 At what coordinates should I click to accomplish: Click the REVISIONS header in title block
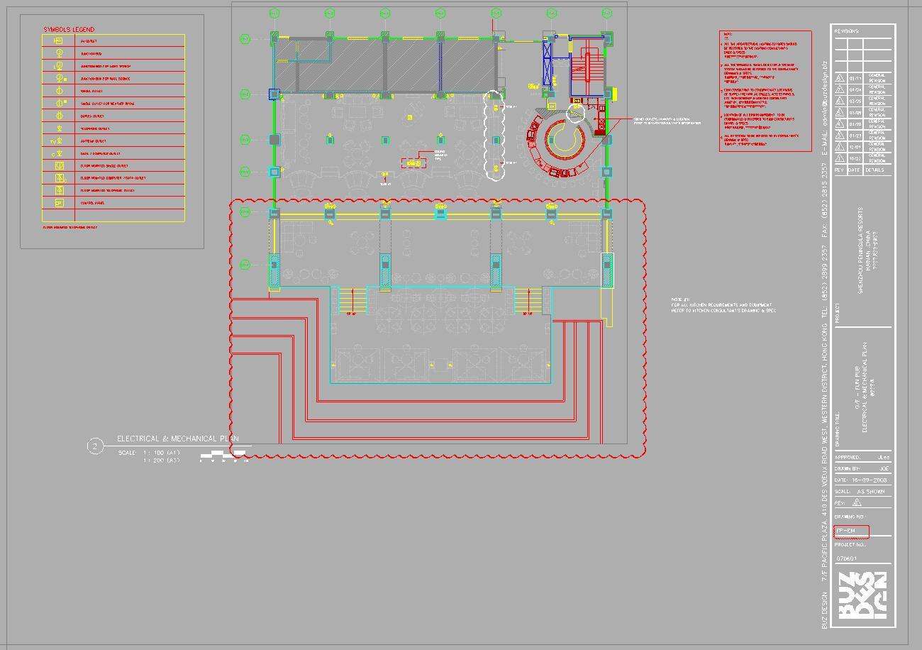coord(846,31)
